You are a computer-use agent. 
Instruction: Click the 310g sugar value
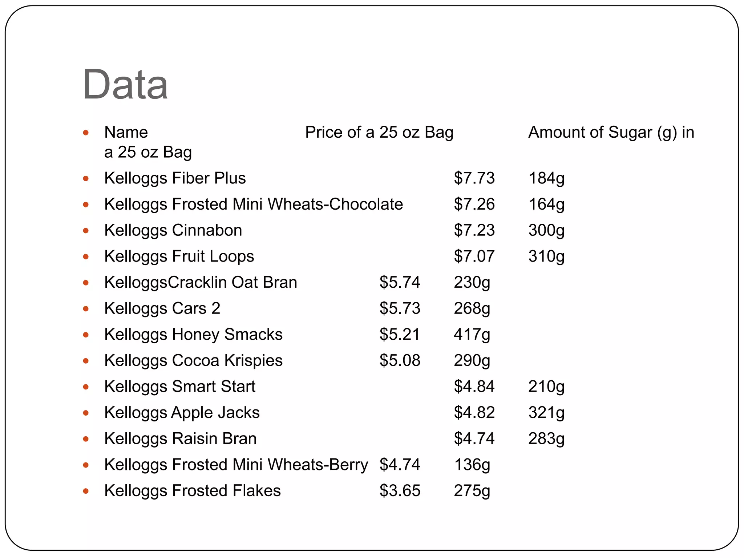546,256
